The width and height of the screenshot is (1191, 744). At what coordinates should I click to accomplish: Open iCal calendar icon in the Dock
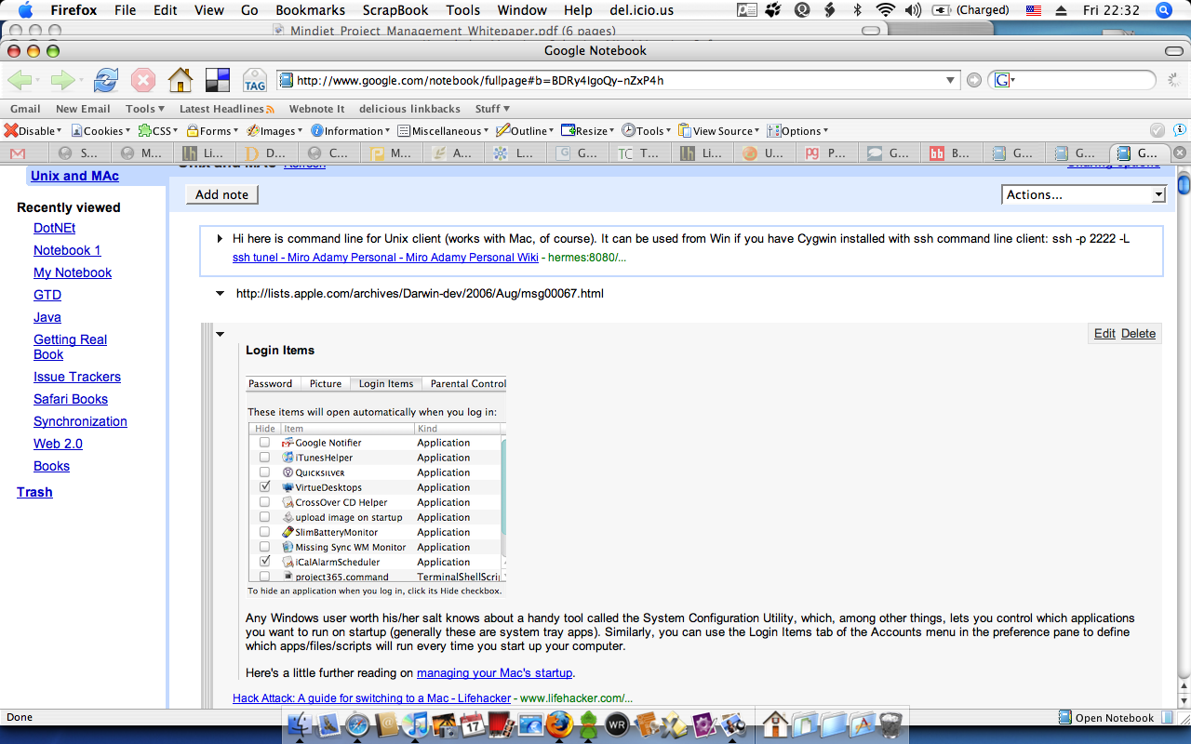pos(474,724)
